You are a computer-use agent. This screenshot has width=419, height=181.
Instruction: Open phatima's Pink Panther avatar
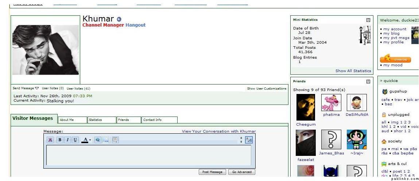click(331, 103)
